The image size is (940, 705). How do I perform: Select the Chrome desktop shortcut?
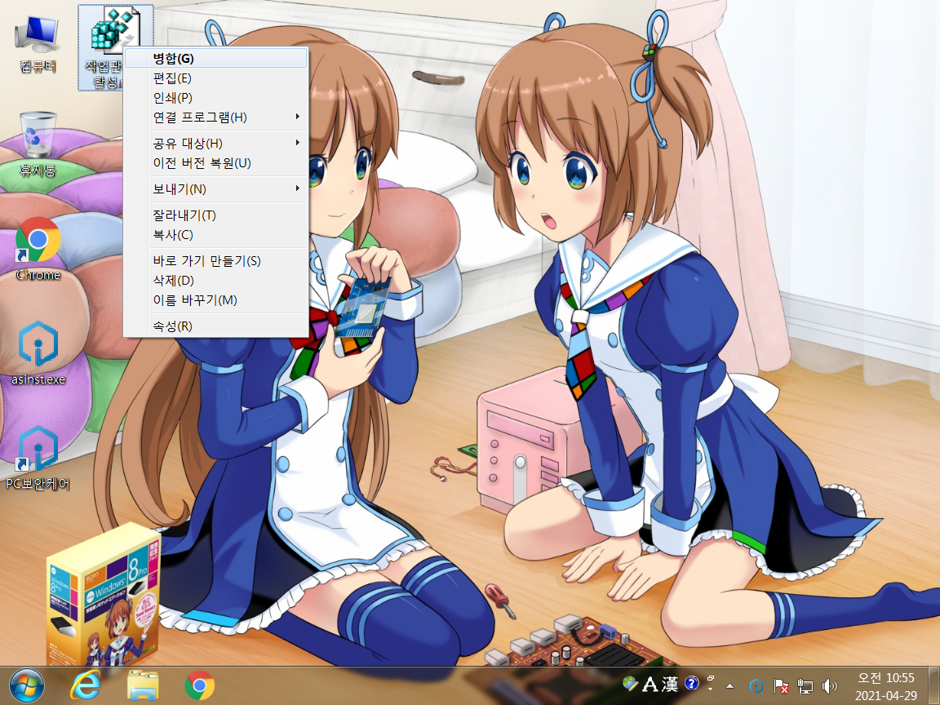tap(38, 249)
